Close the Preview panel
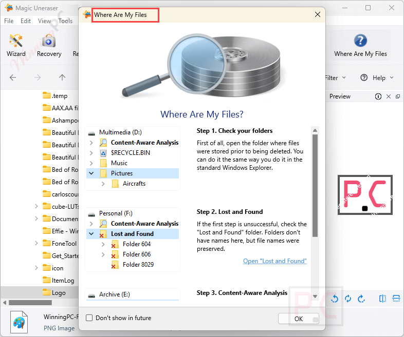The height and width of the screenshot is (337, 404). coord(389,96)
